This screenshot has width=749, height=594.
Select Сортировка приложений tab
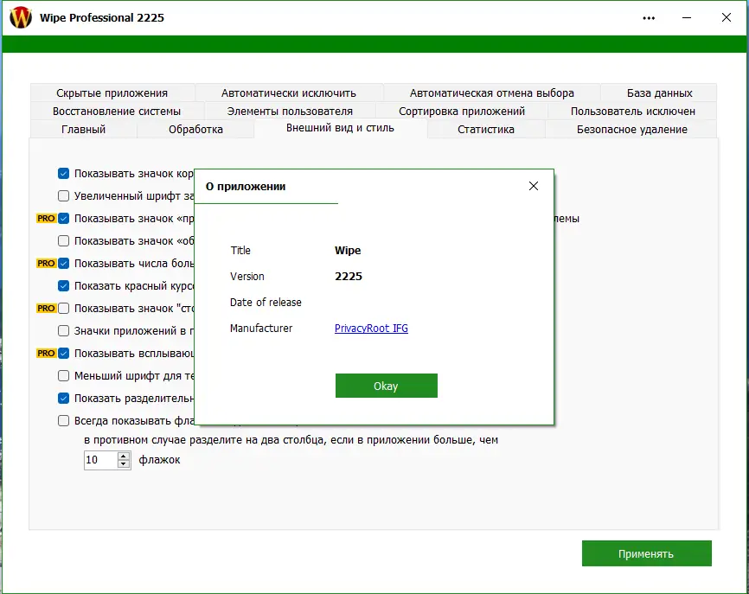click(462, 111)
